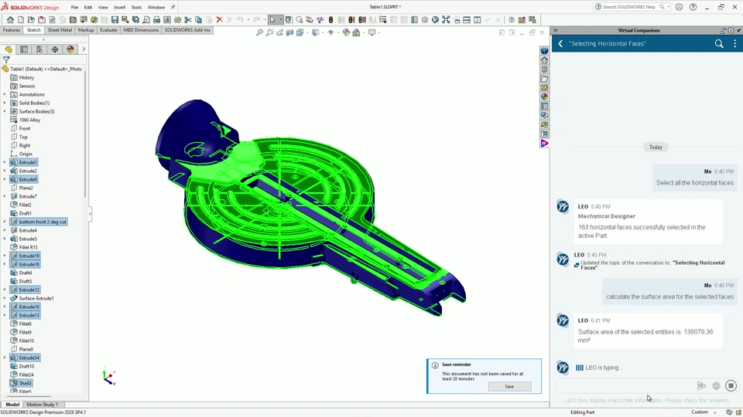Open the Motion Study 1 tab
This screenshot has width=743, height=417.
42,405
